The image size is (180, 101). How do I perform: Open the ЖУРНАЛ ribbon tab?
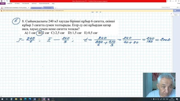point(34,4)
